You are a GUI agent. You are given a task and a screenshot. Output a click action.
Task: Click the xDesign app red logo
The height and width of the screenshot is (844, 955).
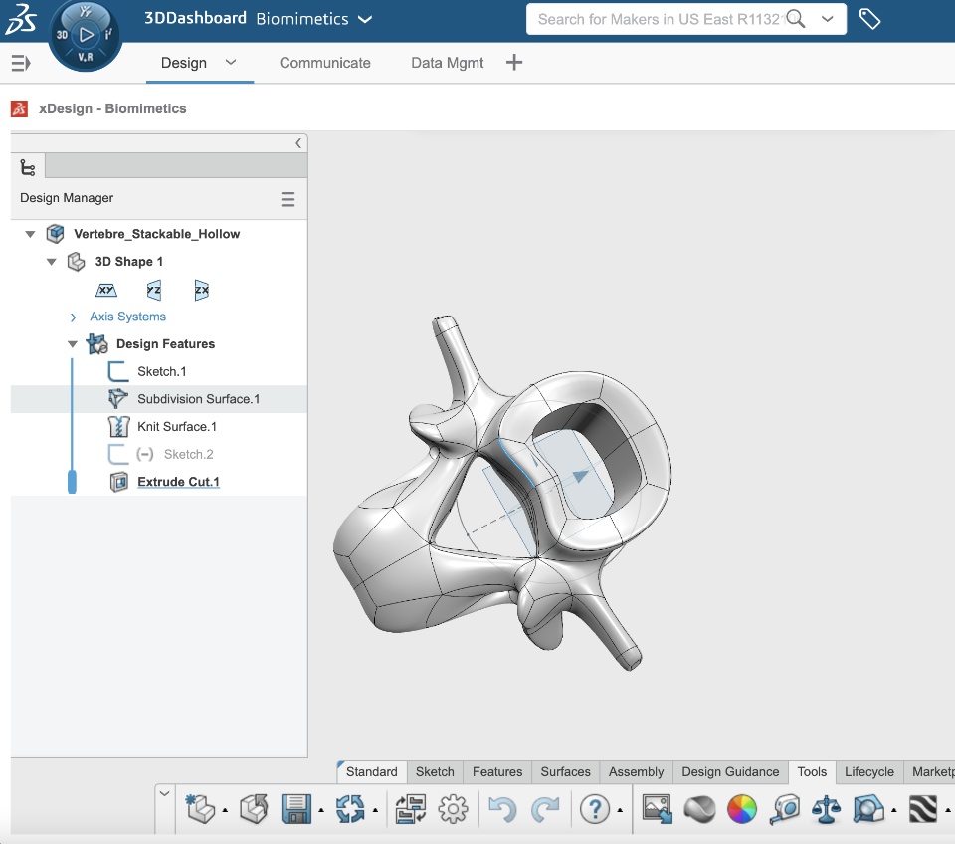point(20,109)
